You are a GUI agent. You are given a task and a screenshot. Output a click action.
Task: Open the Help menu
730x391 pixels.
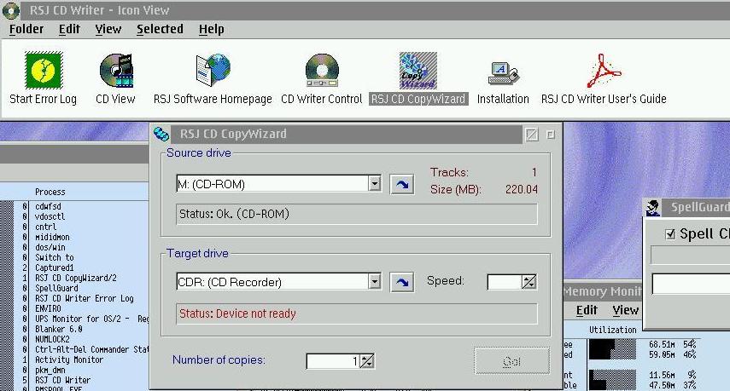(212, 29)
